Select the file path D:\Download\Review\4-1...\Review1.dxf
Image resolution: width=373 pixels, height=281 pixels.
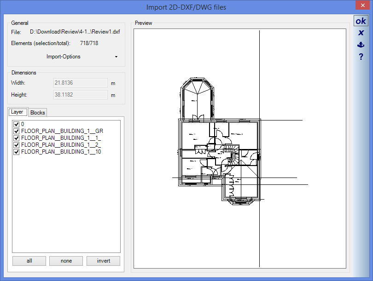tap(75, 32)
